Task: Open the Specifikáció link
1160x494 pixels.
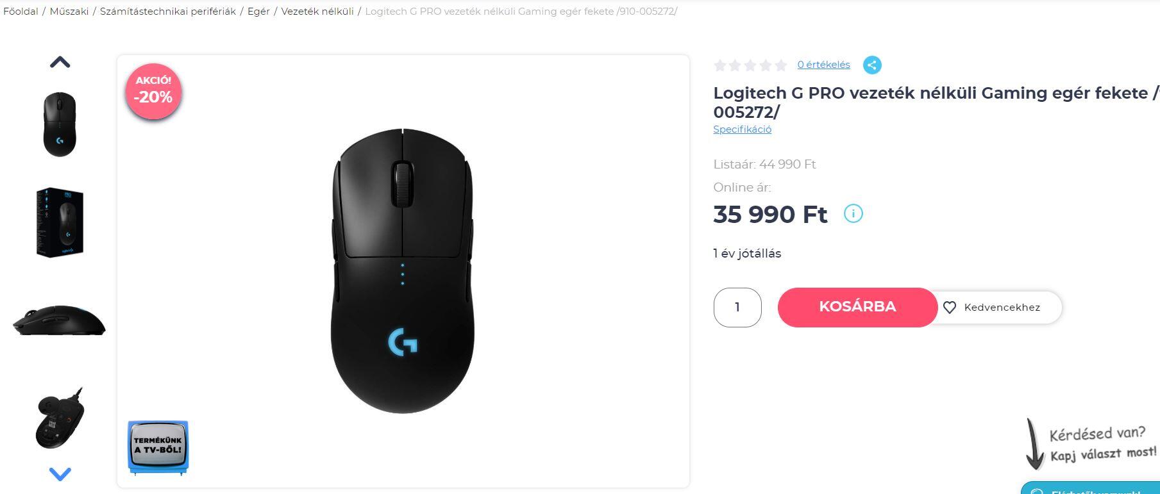Action: [x=742, y=129]
